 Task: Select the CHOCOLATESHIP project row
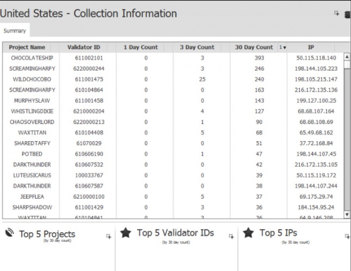pos(32,58)
